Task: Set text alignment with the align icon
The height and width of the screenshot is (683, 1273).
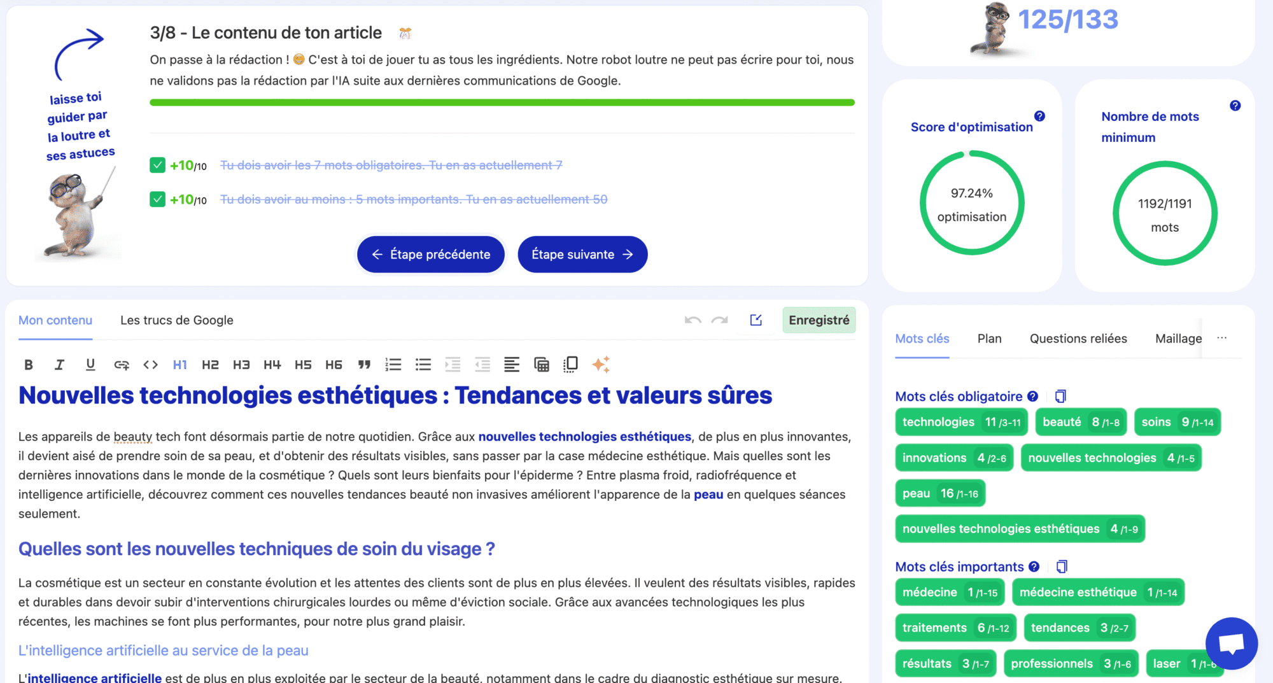Action: click(512, 365)
